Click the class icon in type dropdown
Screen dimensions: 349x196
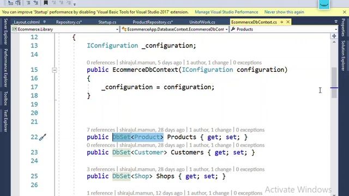tap(124, 29)
